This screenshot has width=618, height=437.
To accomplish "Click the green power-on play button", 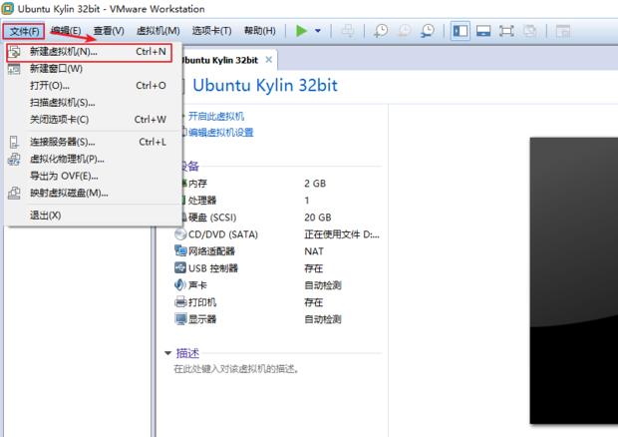I will point(301,31).
